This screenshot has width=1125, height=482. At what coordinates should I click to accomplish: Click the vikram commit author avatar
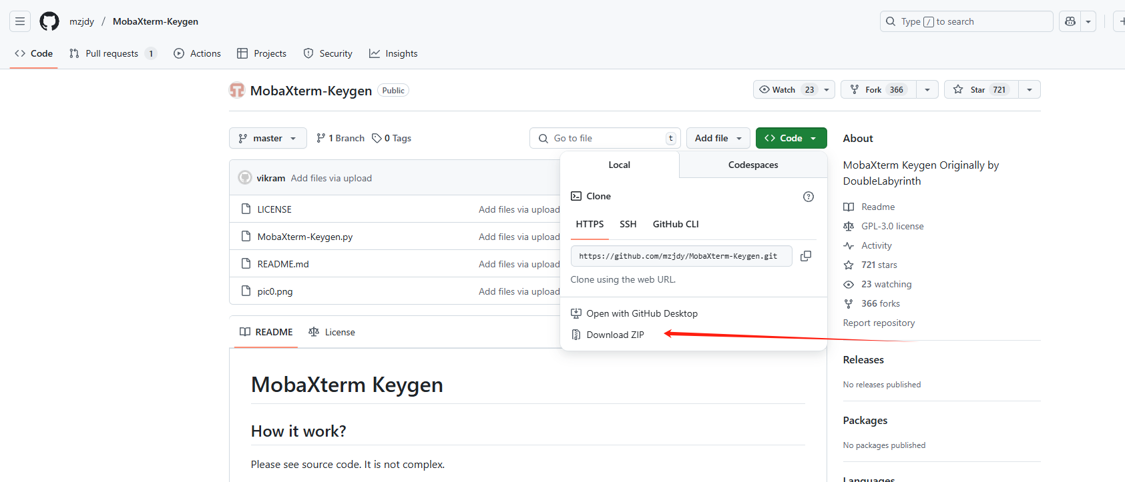click(245, 178)
